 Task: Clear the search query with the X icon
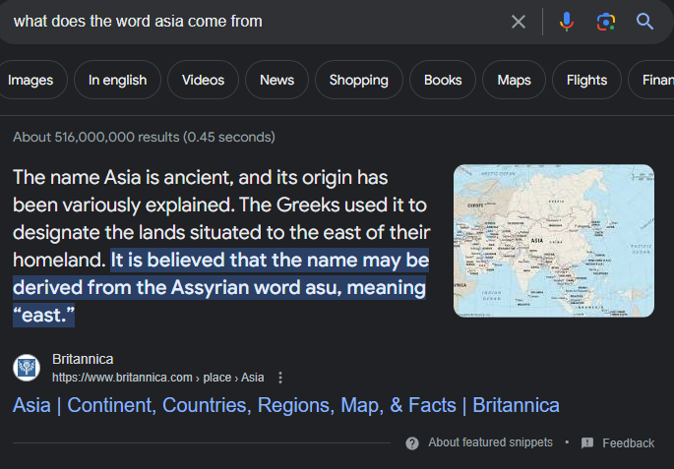(519, 22)
